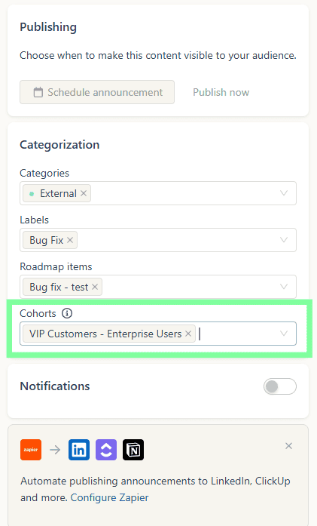
Task: Click the Notion icon
Action: (133, 450)
